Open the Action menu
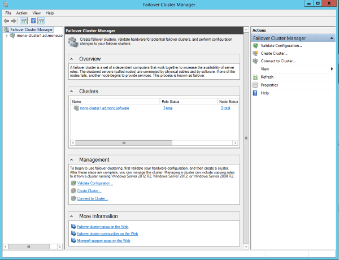This screenshot has height=260, width=339. pyautogui.click(x=21, y=13)
